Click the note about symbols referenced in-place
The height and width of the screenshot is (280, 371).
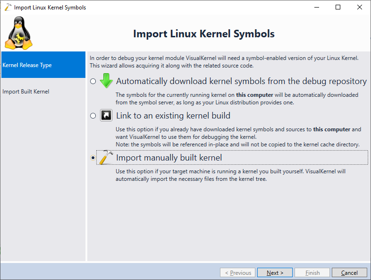click(x=237, y=144)
